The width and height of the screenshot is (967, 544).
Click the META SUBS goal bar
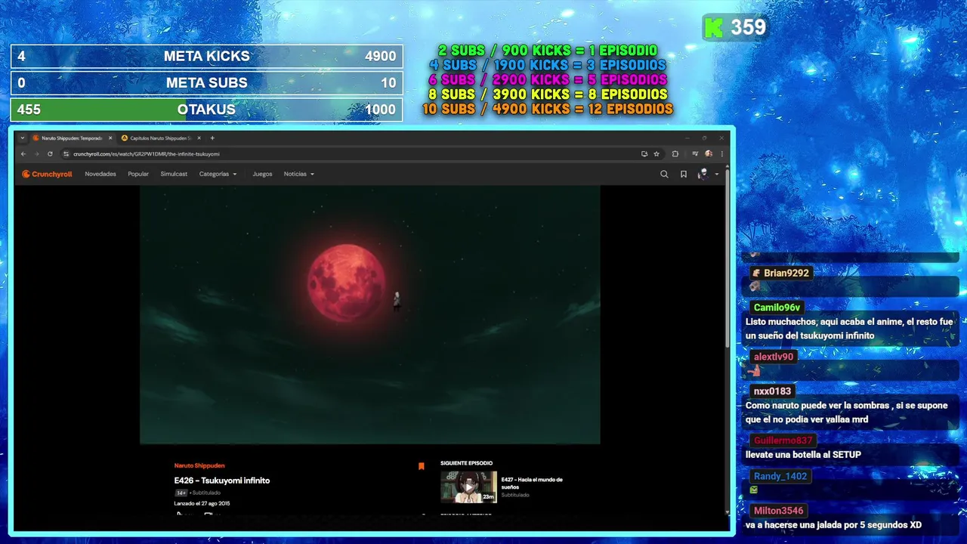pos(206,83)
